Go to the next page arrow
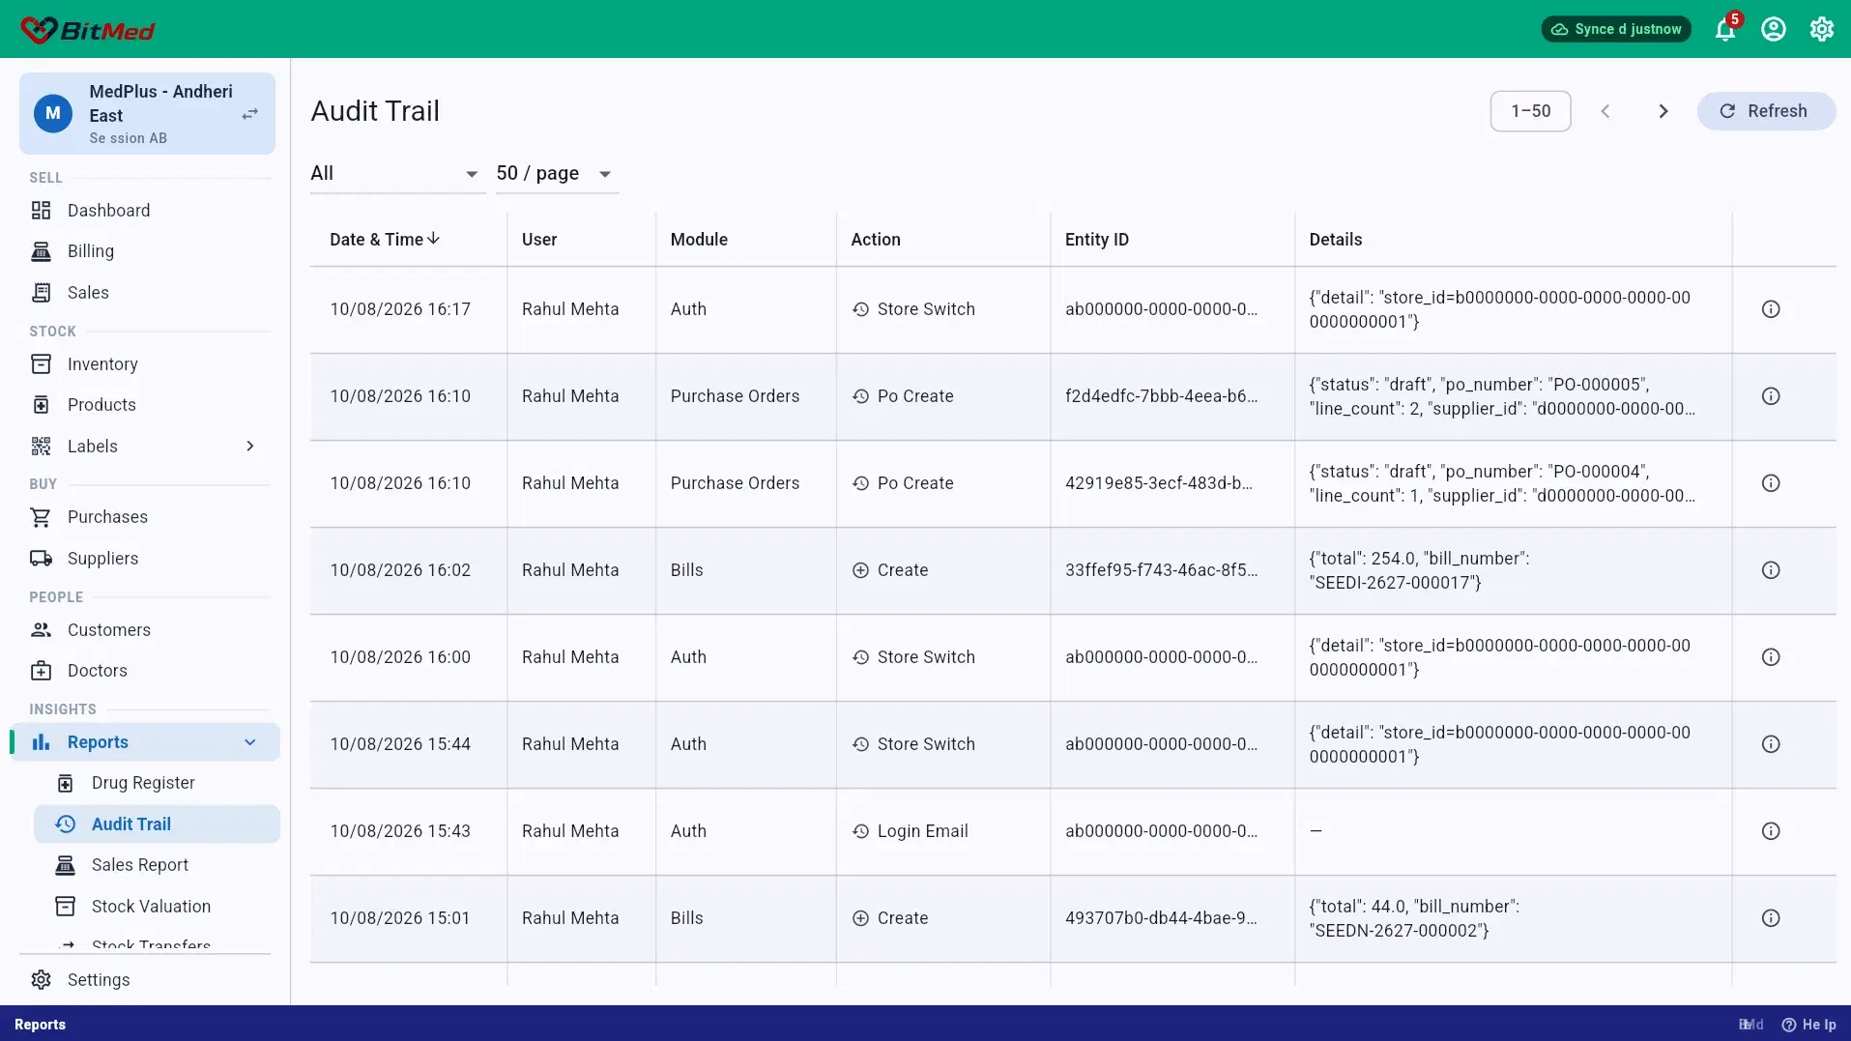1851x1041 pixels. pos(1663,111)
